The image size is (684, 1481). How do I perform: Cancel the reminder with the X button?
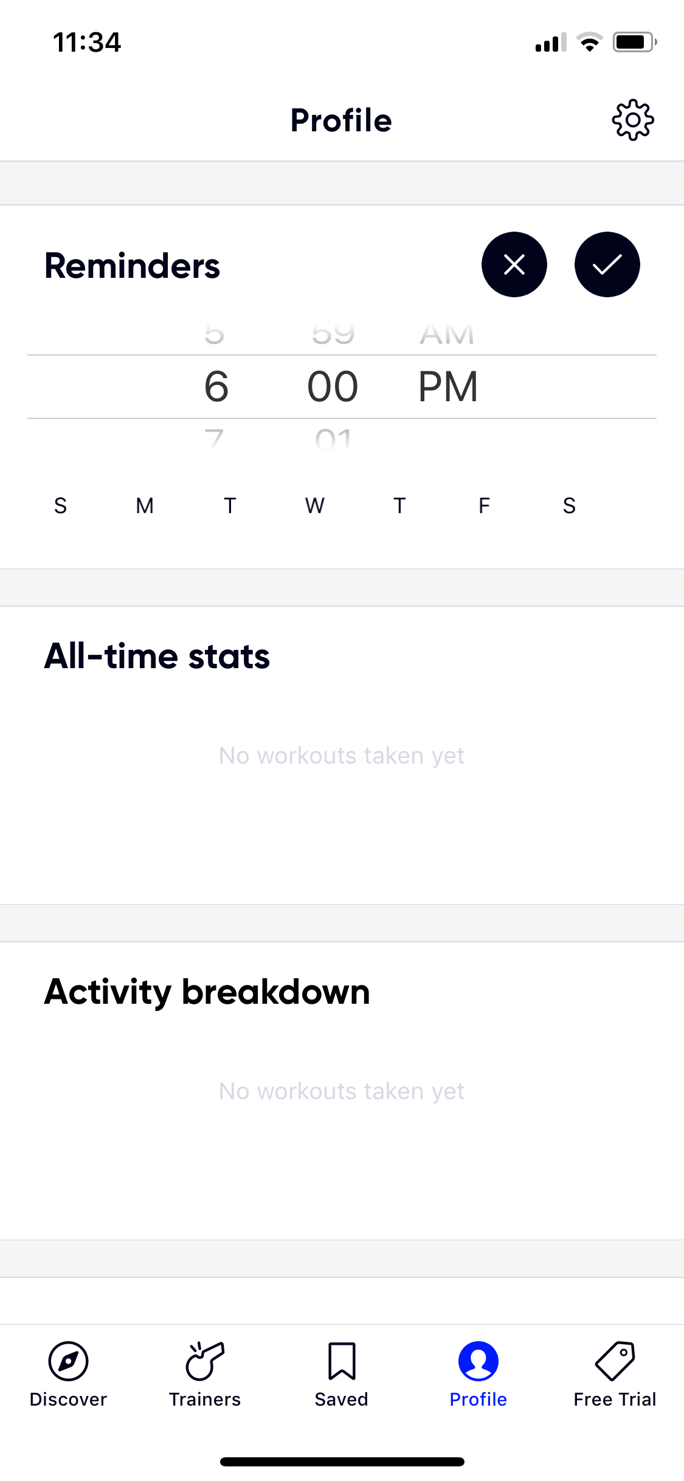514,264
